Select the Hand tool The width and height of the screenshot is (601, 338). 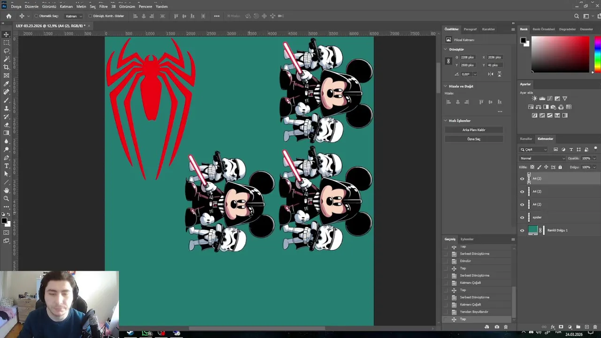7,190
